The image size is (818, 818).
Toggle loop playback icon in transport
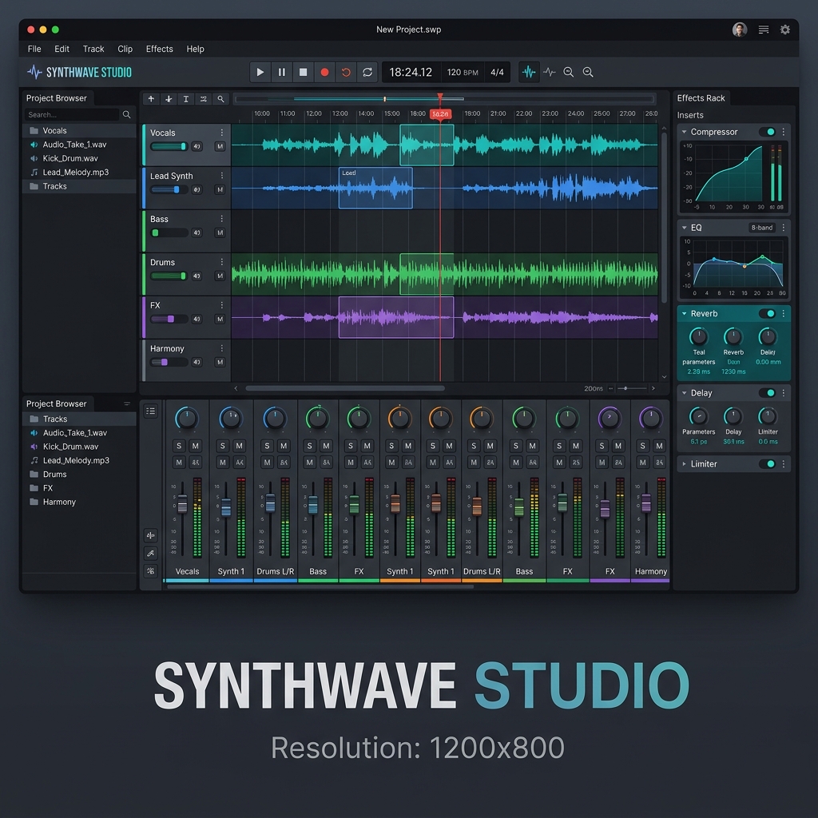[367, 72]
